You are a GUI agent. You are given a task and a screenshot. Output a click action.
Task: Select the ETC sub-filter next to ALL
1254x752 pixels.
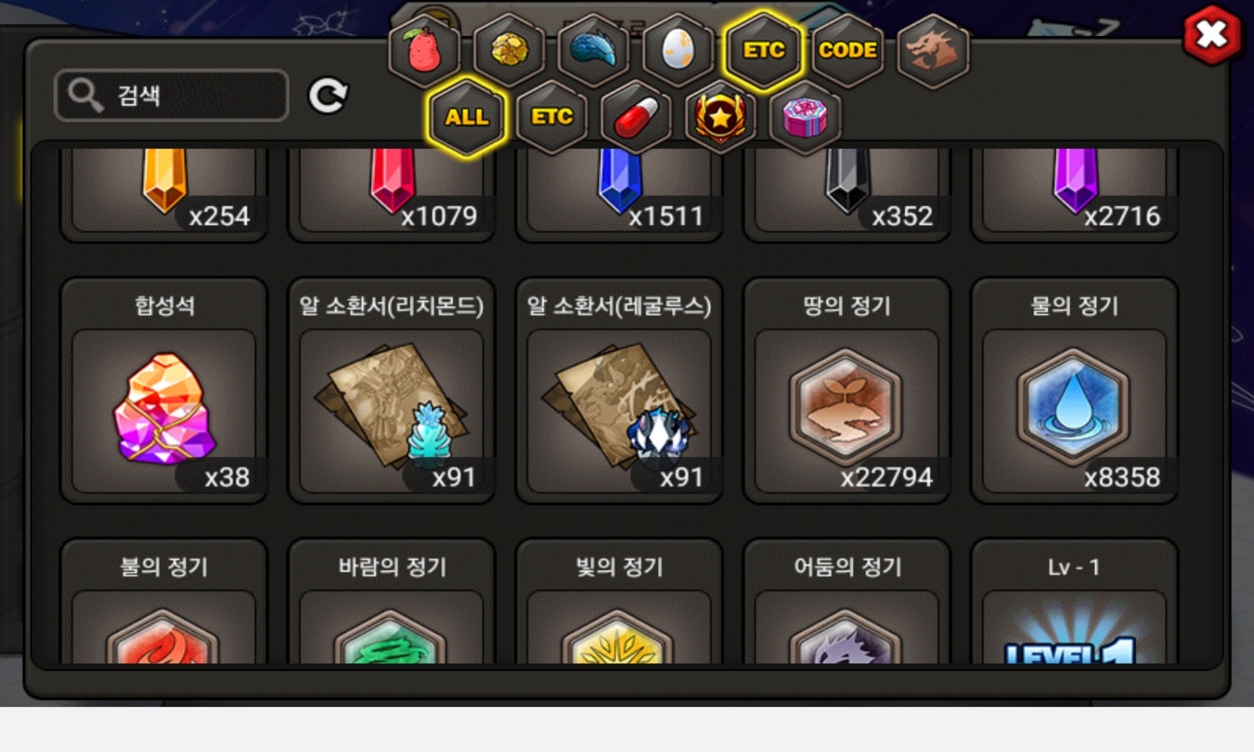(x=552, y=117)
